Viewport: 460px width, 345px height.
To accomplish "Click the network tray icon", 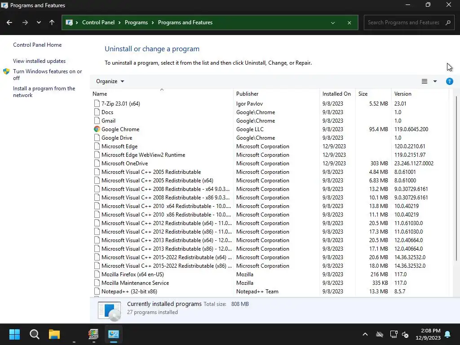I will click(x=394, y=334).
